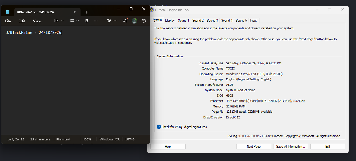Minimize the DirectX Diagnostic Tool window
Image resolution: width=356 pixels, height=161 pixels.
click(317, 10)
